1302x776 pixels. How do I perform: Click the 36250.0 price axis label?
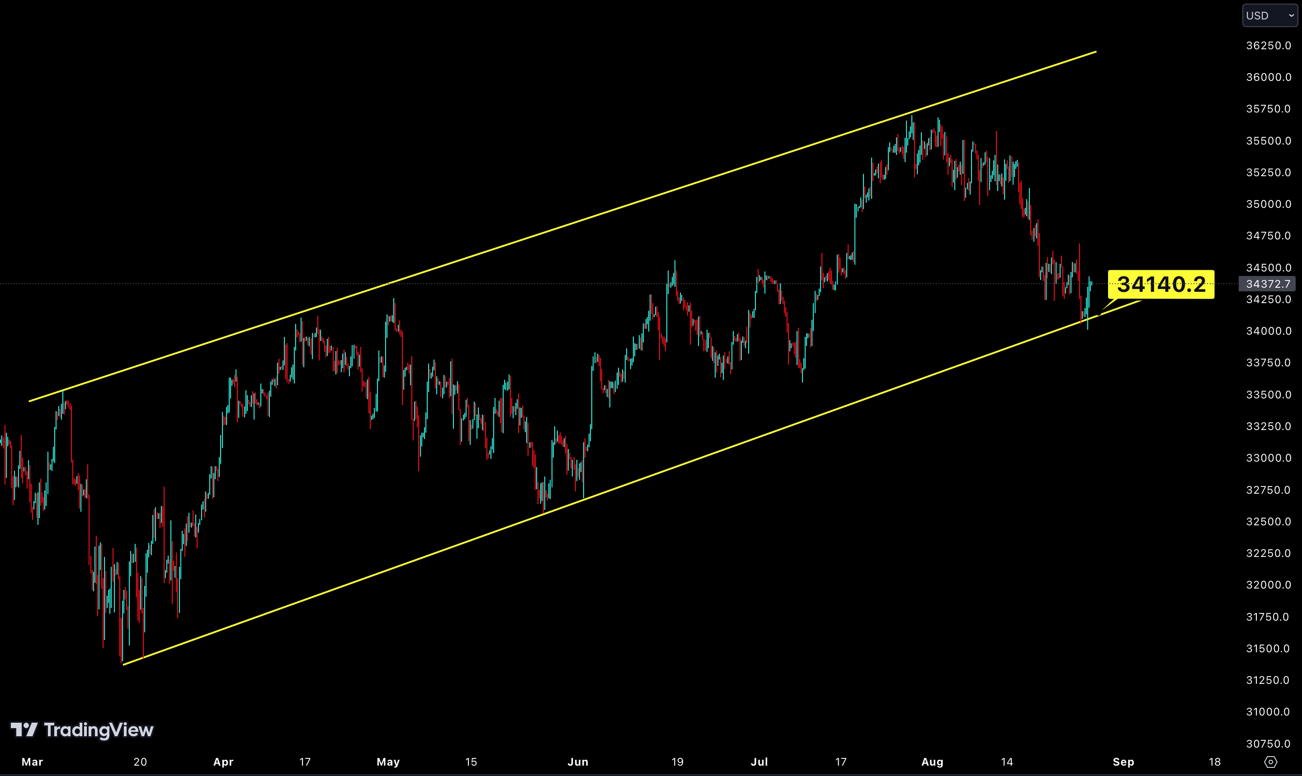1269,46
